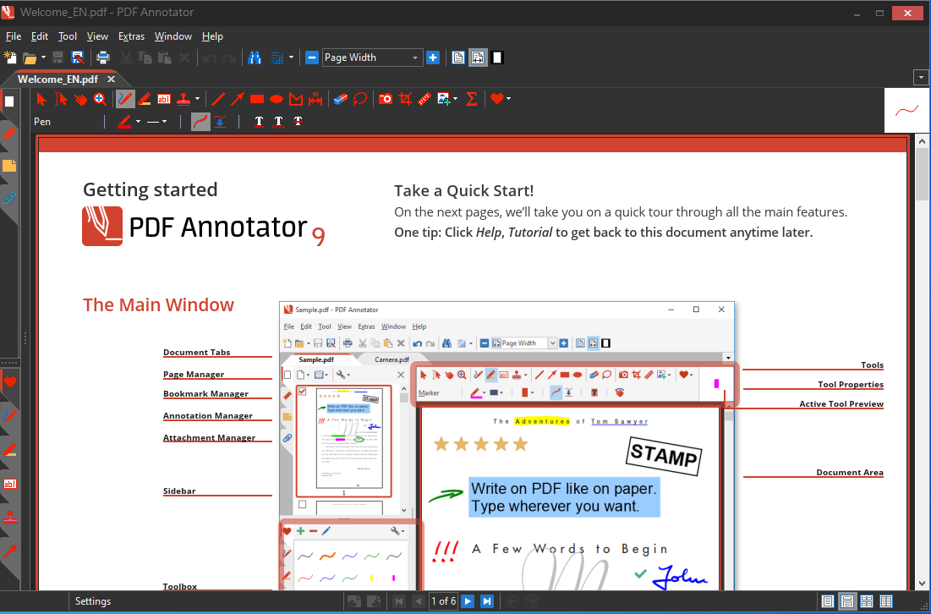Open Find with binoculars icon
Viewport: 931px width, 614px height.
(x=255, y=58)
